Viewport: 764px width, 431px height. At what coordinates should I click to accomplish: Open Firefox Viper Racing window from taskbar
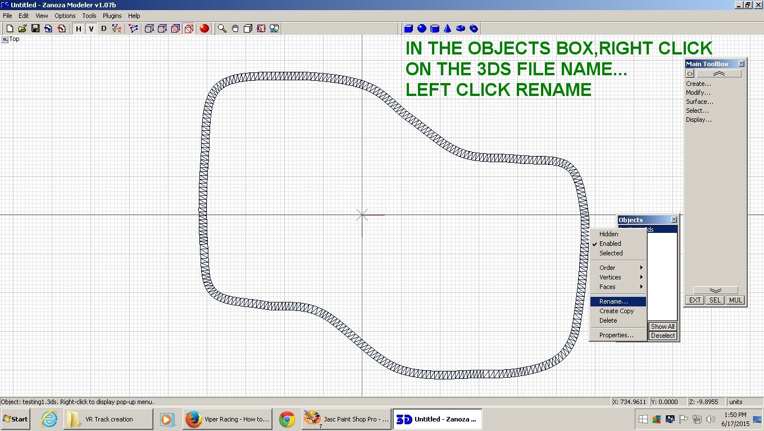click(228, 419)
